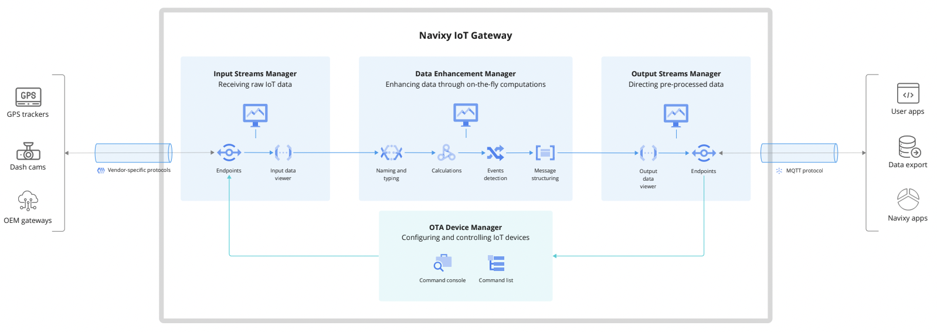Click the OTA Device Manager heading
Screen dimensions: 937x332
point(466,228)
